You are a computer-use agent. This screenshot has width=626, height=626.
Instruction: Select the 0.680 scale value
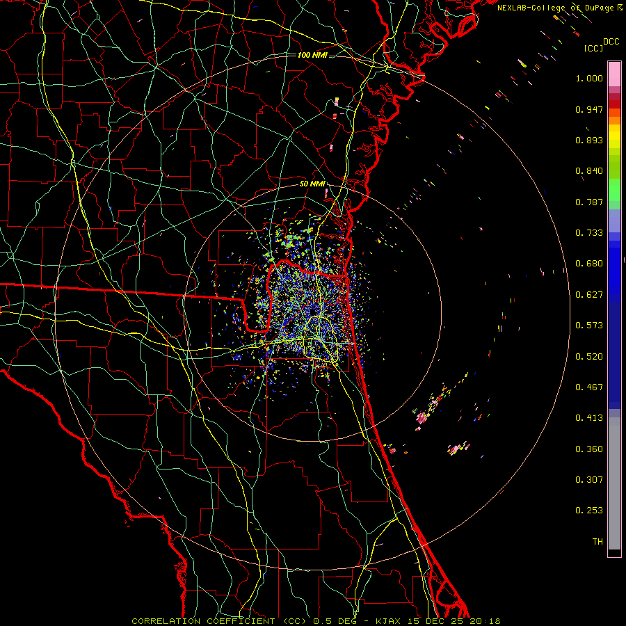589,264
